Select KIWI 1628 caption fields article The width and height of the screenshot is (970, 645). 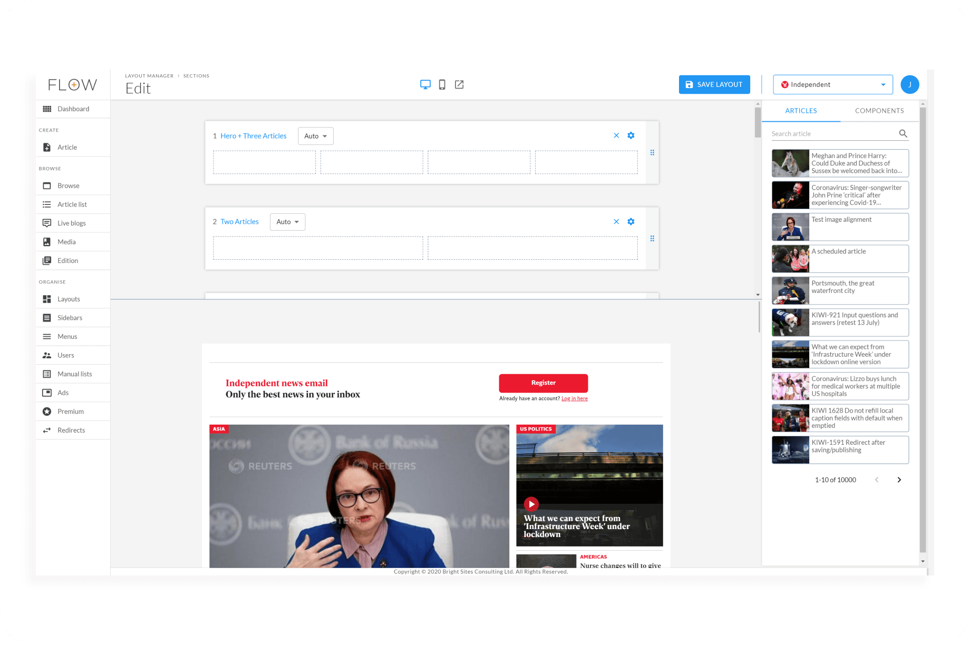click(840, 418)
